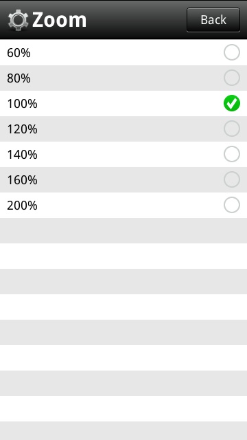Tap the 160% text entry
247x440 pixels.
[22, 180]
